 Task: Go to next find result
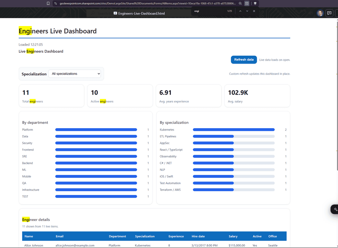coord(247,11)
